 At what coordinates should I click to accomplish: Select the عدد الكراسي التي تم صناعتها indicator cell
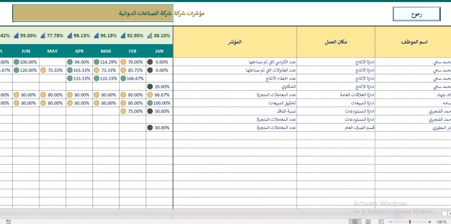[x=235, y=62]
